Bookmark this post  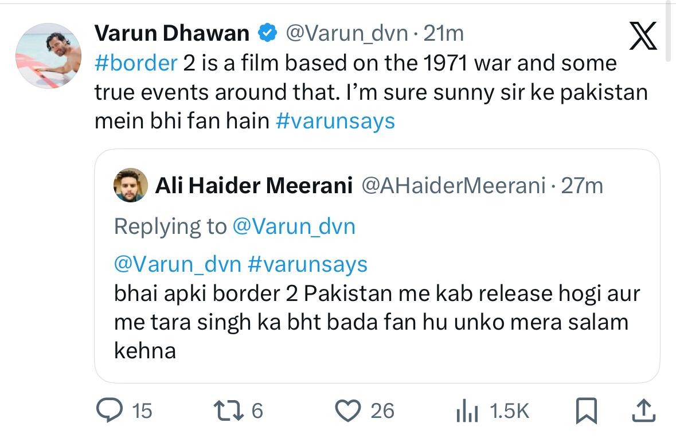coord(585,410)
